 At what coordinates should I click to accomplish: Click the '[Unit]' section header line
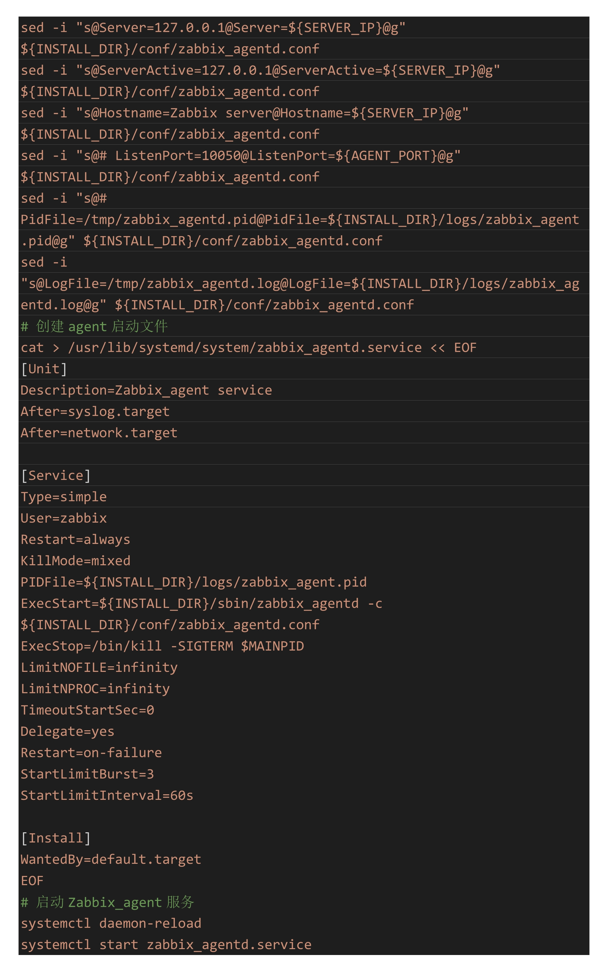(44, 369)
